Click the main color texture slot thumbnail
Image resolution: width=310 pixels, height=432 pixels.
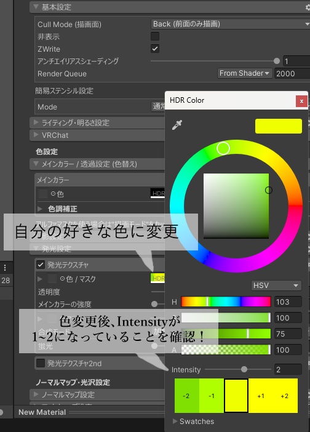click(x=43, y=193)
